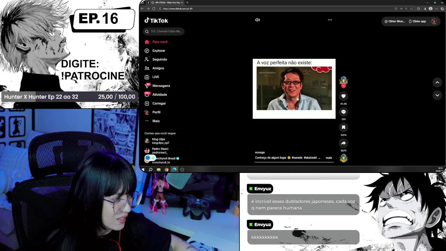Expand video caption with mais
The image size is (446, 251).
tap(329, 158)
